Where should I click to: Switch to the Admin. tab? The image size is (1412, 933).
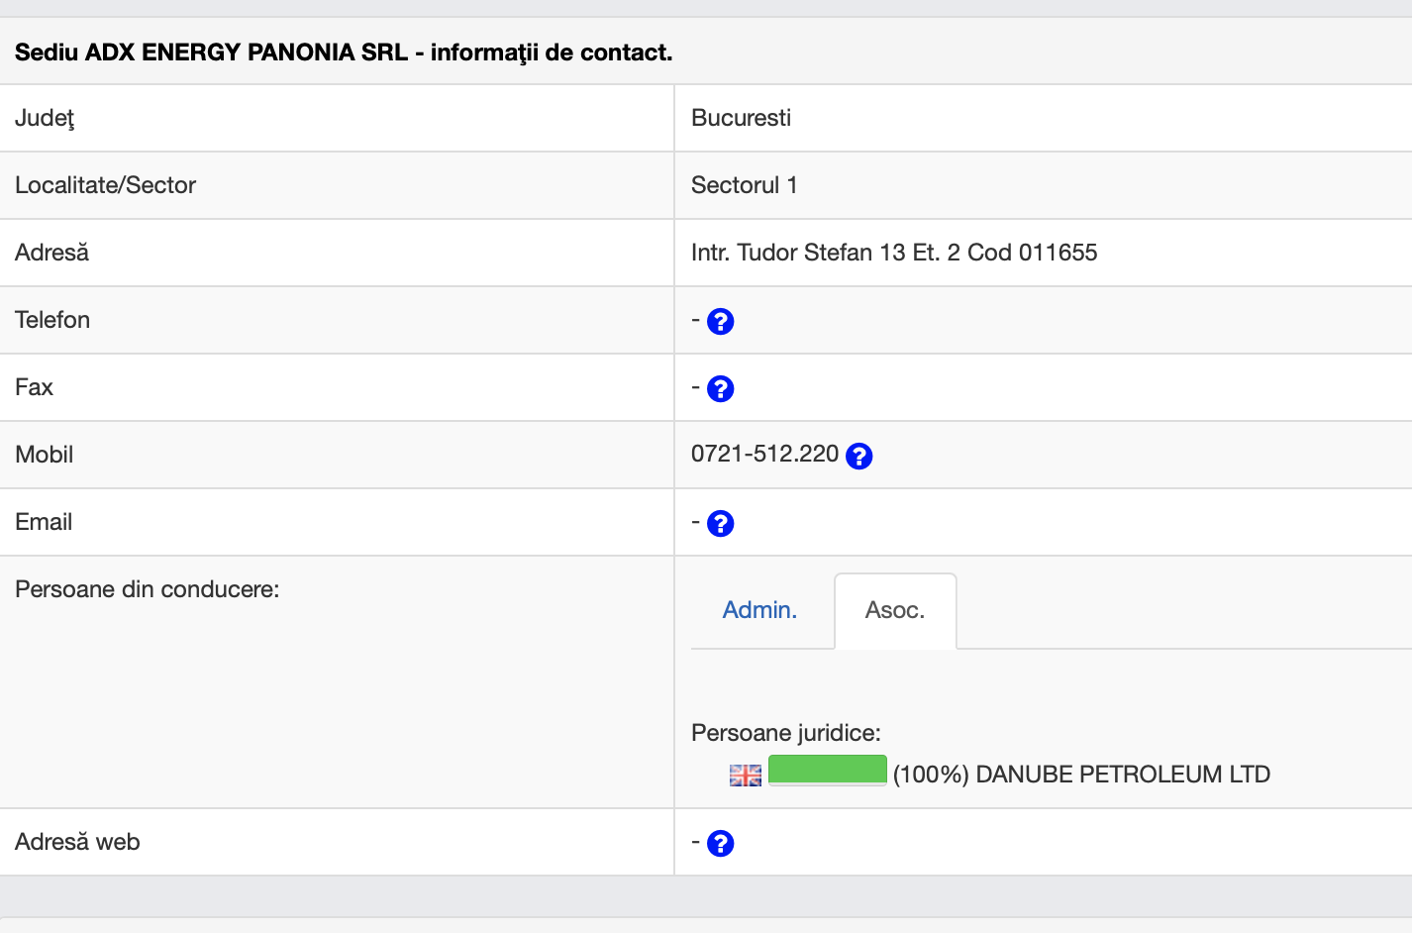pyautogui.click(x=759, y=610)
